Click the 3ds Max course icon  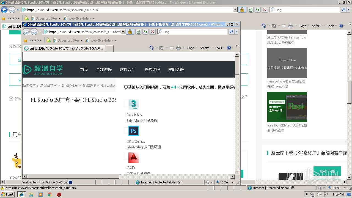click(134, 105)
